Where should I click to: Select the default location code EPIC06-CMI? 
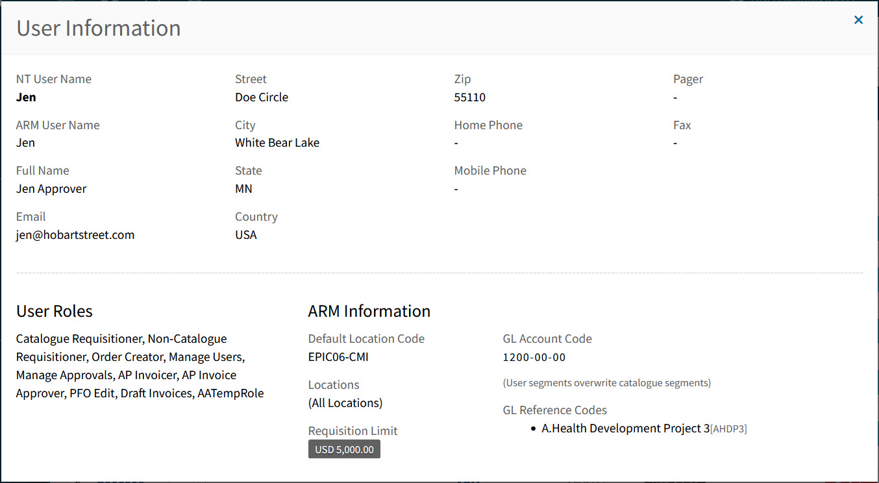pos(338,357)
